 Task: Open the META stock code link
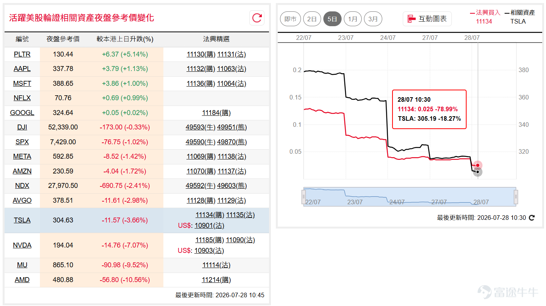(22, 156)
